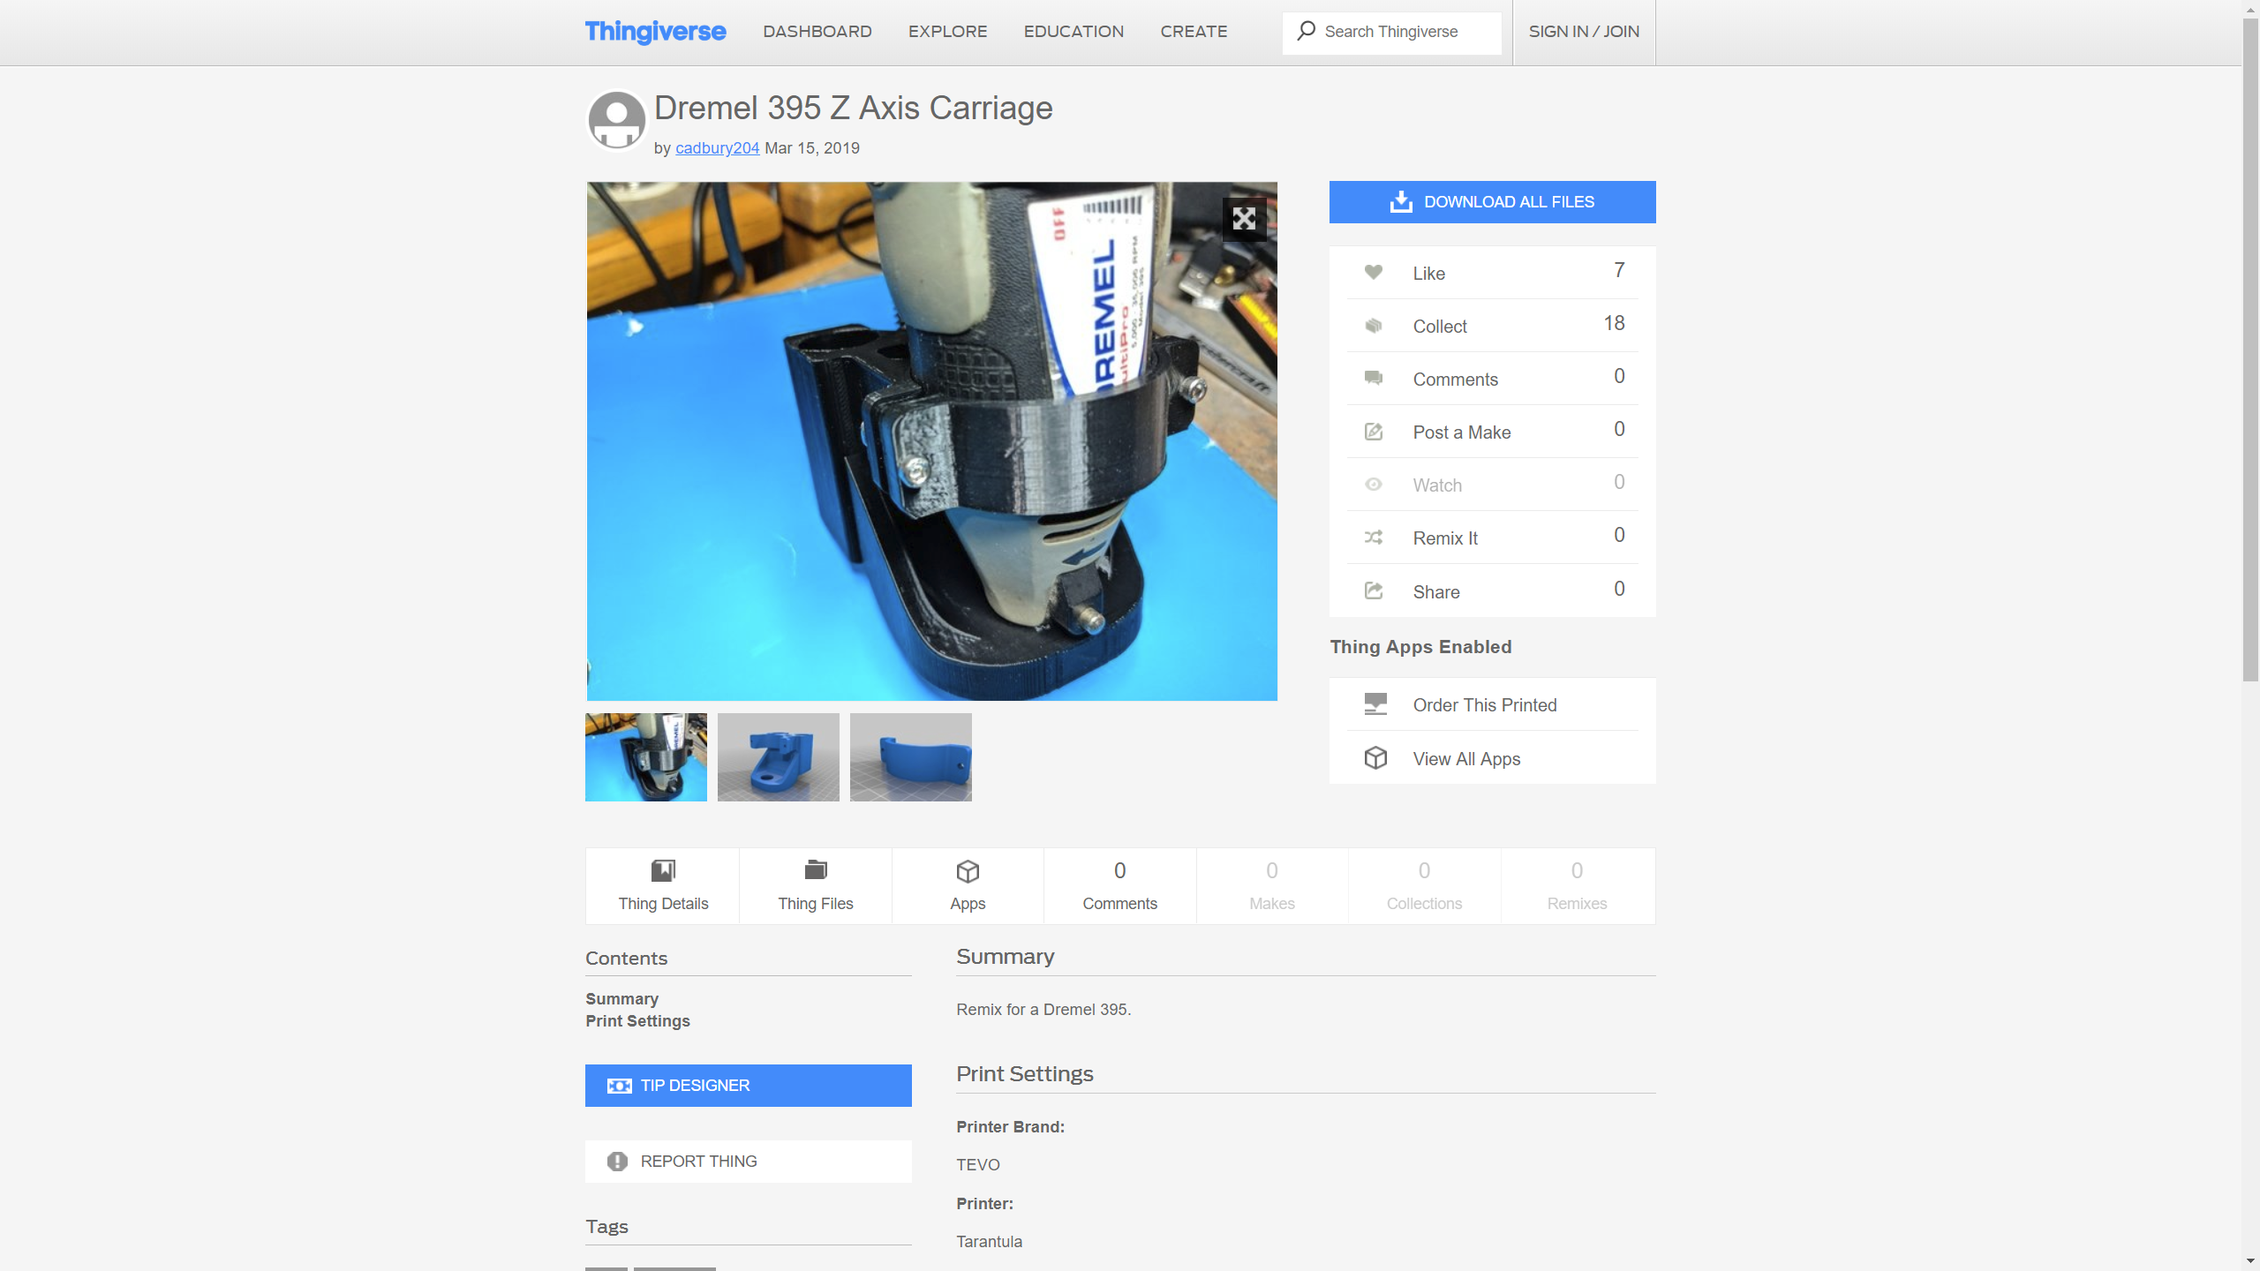
Task: Click the Share arrow icon
Action: click(1374, 590)
